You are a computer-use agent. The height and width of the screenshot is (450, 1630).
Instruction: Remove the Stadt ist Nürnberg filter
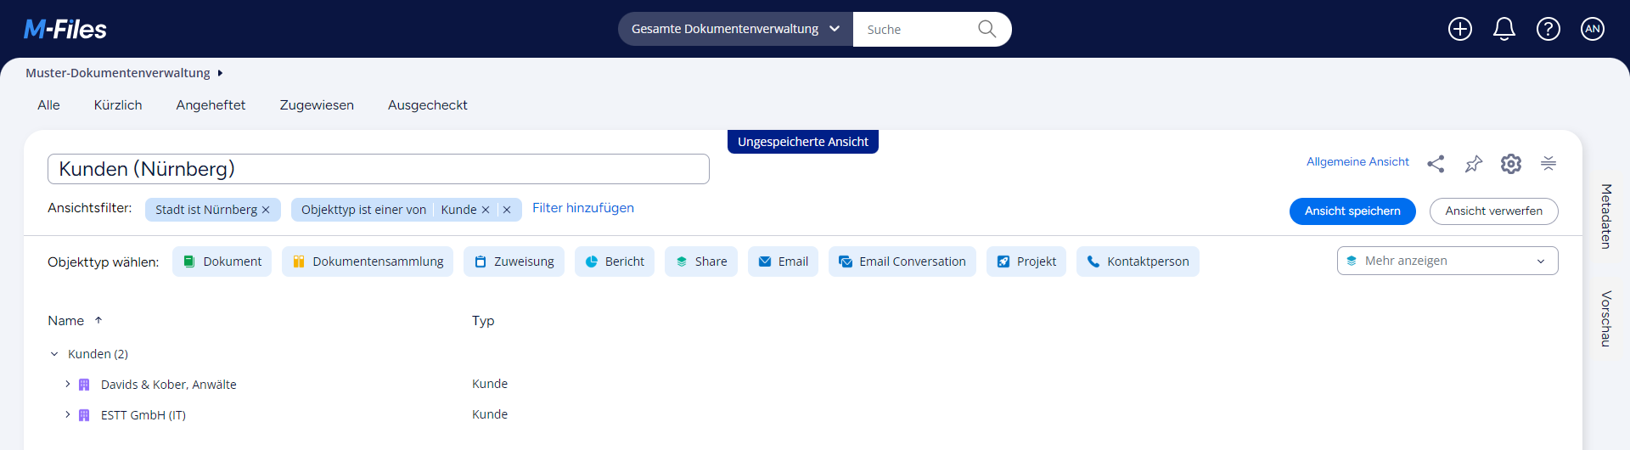[x=266, y=210]
